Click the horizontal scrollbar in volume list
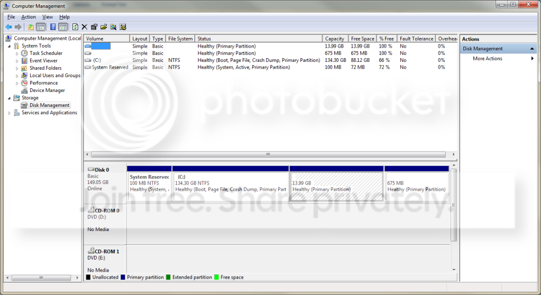The height and width of the screenshot is (295, 541). tap(268, 154)
